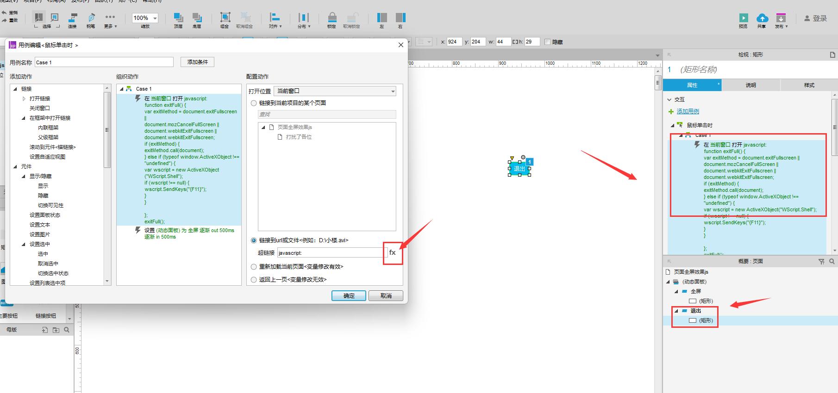This screenshot has width=838, height=393.
Task: Click the x coordinate field showing 924
Action: coord(454,42)
